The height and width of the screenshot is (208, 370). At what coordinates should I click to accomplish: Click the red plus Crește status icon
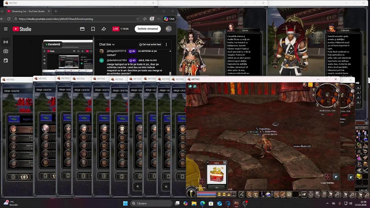(x=202, y=181)
